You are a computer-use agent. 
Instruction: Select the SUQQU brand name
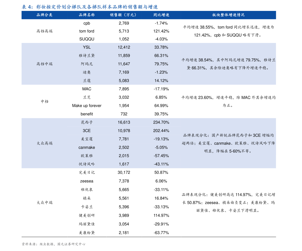pyautogui.click(x=87, y=39)
